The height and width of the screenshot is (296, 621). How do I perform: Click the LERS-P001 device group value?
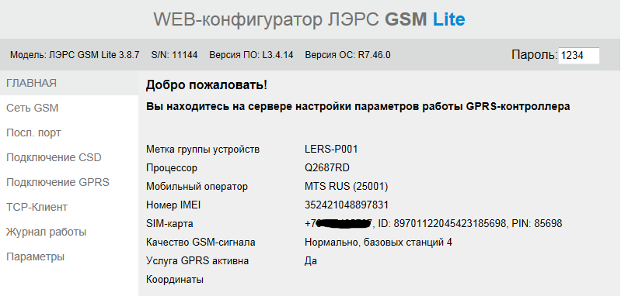tap(331, 150)
